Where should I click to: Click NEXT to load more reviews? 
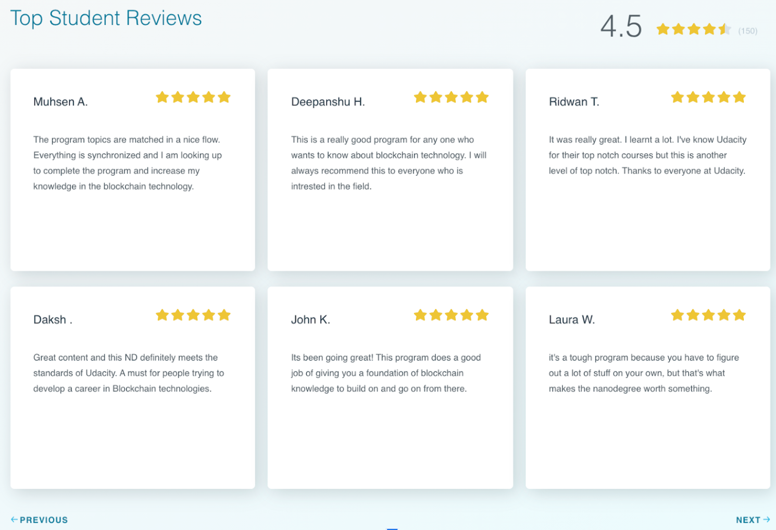point(753,520)
